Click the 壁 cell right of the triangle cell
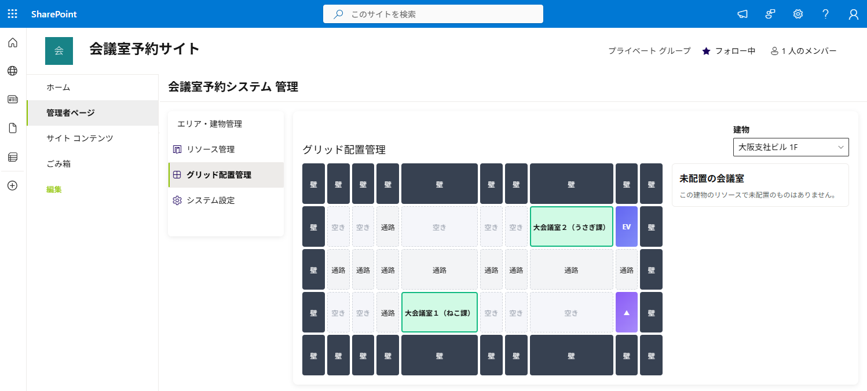The width and height of the screenshot is (867, 391). click(x=651, y=312)
